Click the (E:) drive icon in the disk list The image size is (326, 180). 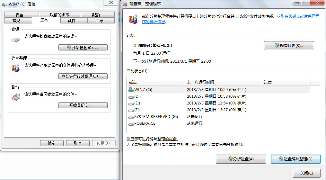[131, 104]
